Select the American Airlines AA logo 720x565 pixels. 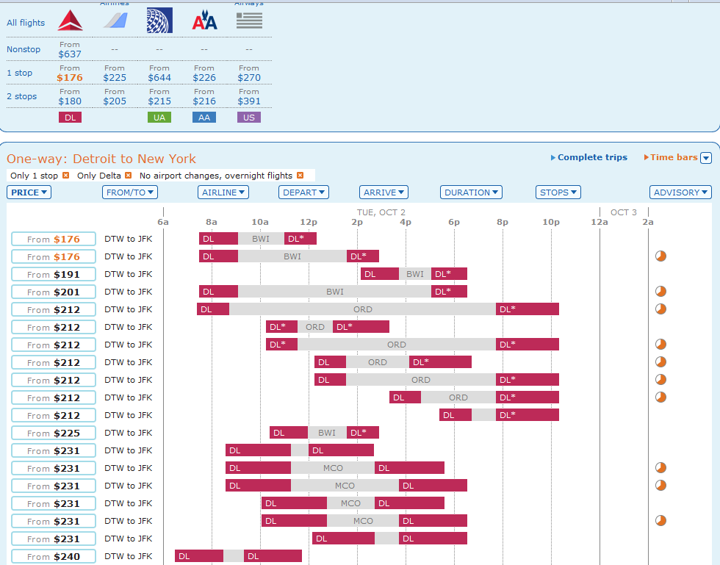click(204, 21)
